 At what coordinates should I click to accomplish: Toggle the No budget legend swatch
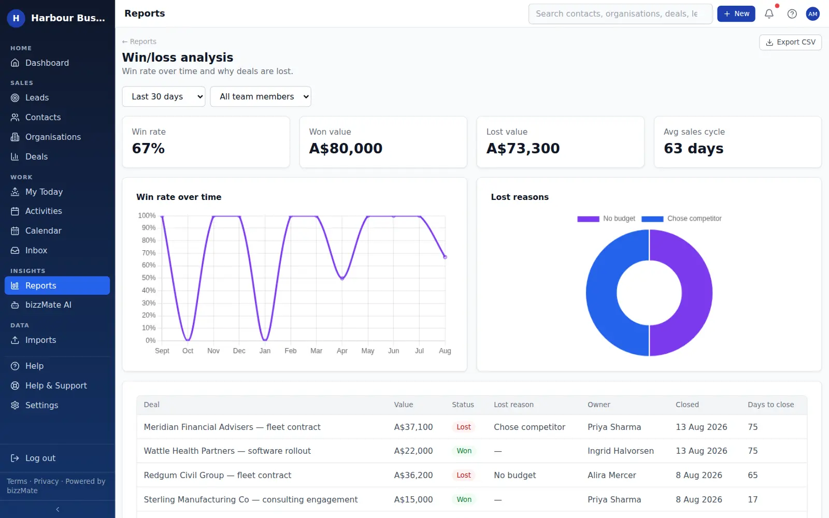(x=588, y=219)
